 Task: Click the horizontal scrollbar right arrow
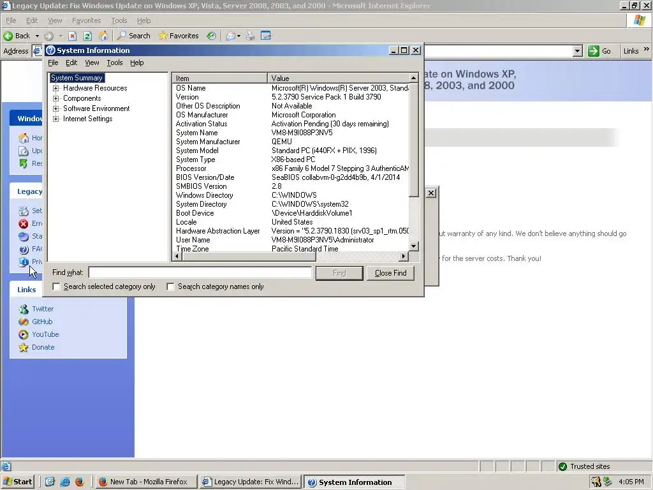point(404,256)
